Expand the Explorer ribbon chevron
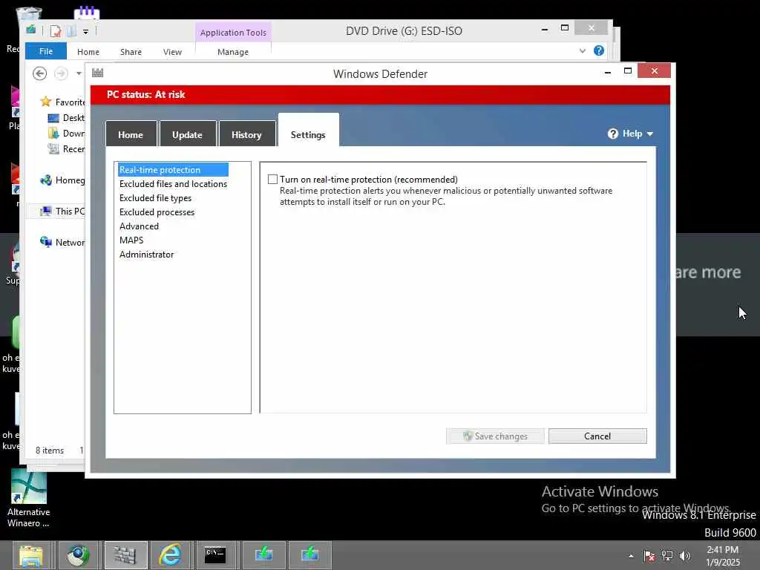Screen dimensions: 760x570 click(582, 50)
